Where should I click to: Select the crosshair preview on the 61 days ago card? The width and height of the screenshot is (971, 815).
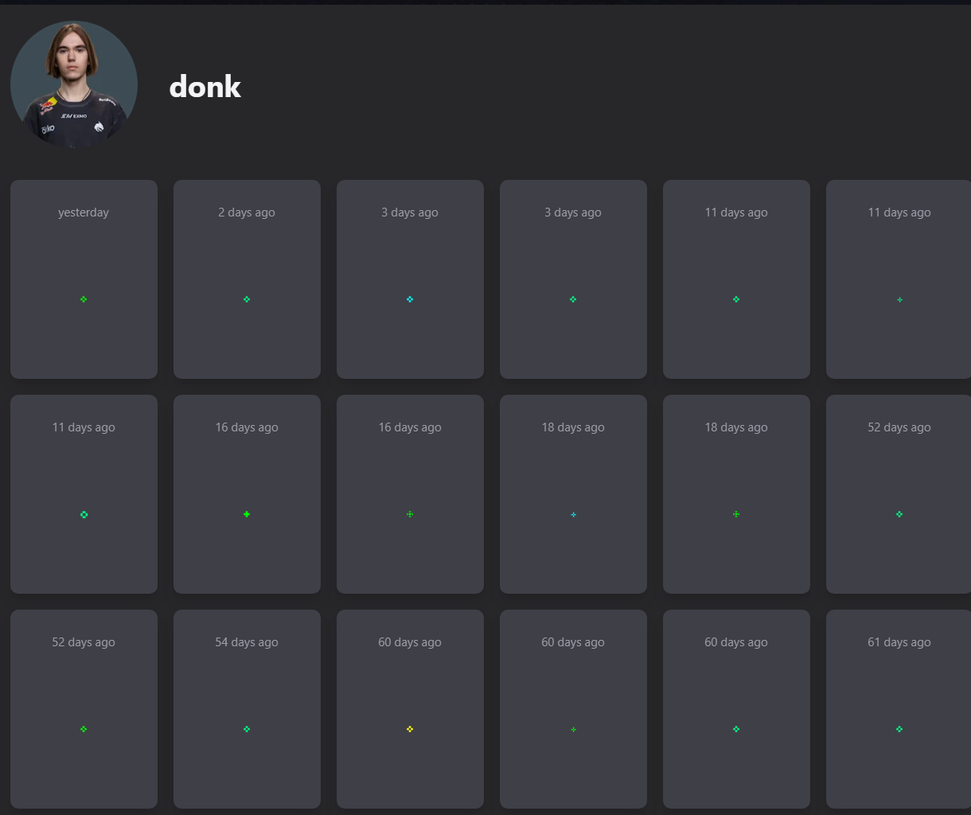pyautogui.click(x=899, y=729)
